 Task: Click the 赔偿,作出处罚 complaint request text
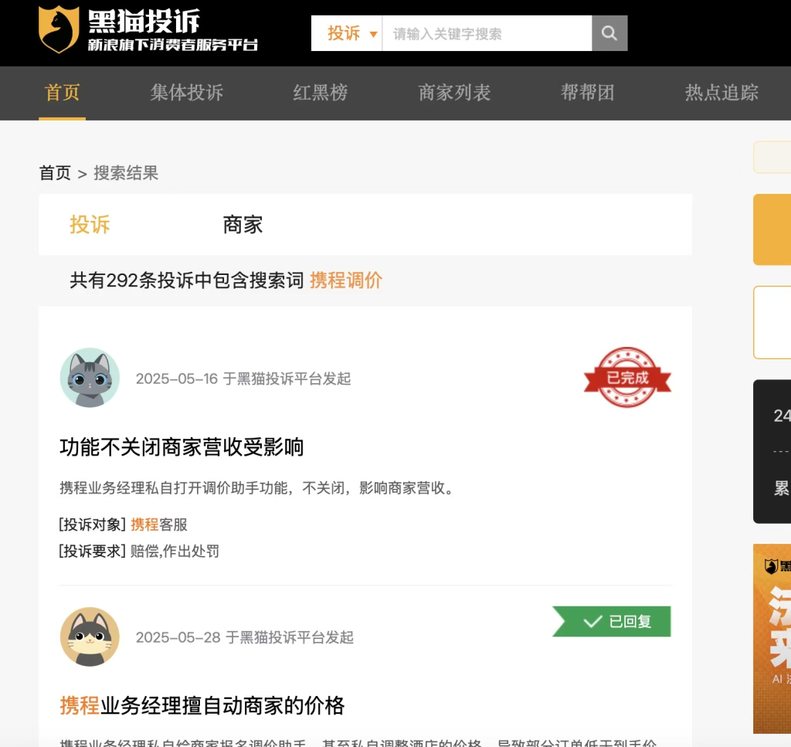click(175, 552)
